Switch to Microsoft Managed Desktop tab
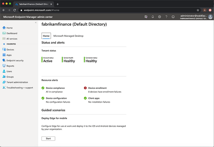214x147 pixels. pos(68,36)
